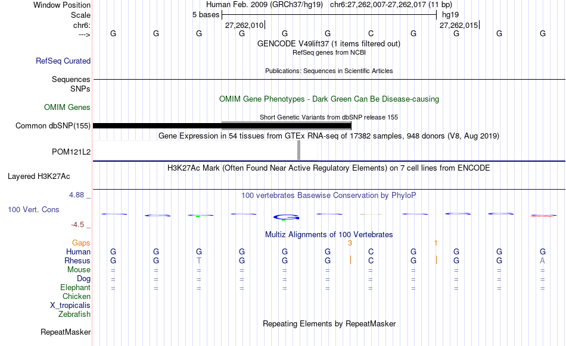The image size is (566, 346).
Task: Click the POM121L2 gene label
Action: click(x=71, y=152)
